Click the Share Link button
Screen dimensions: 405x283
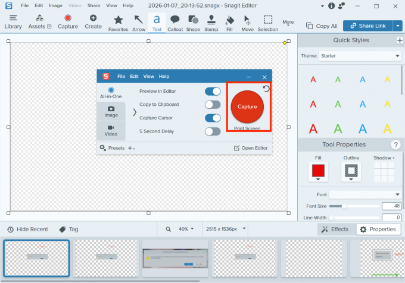tap(372, 26)
